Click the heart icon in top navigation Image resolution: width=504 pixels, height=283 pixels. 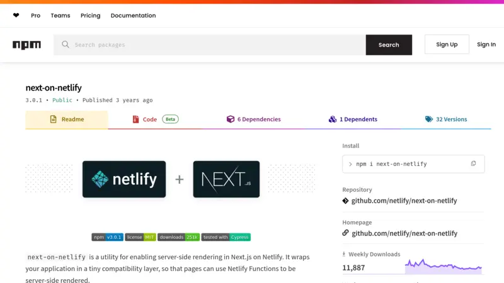tap(16, 15)
